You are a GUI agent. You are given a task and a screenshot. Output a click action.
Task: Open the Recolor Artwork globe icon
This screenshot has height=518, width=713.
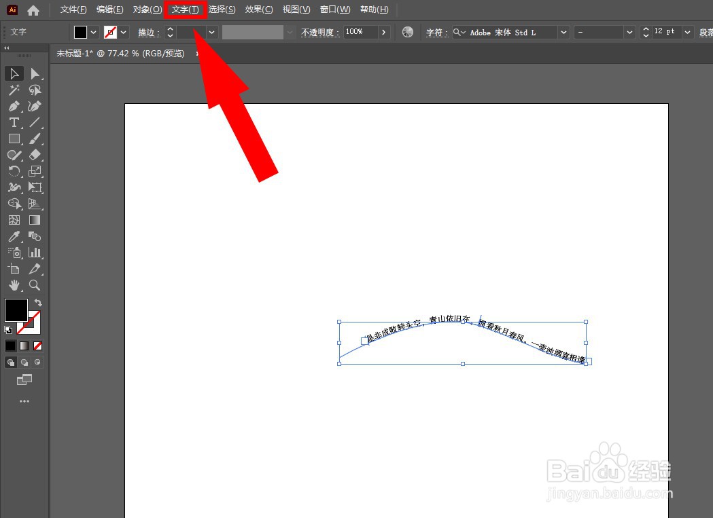coord(408,32)
